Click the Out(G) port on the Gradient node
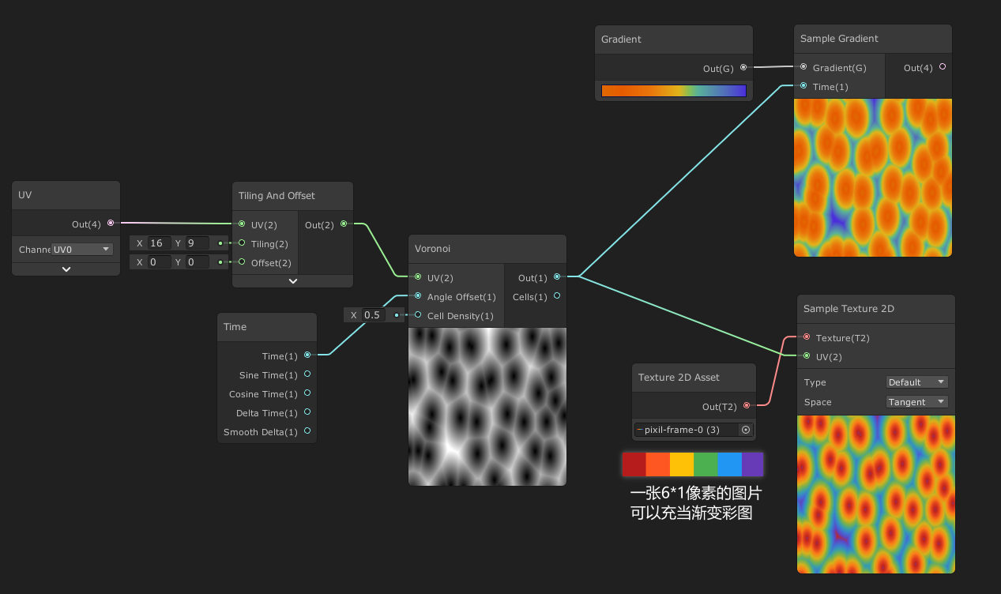The height and width of the screenshot is (594, 1001). tap(743, 68)
